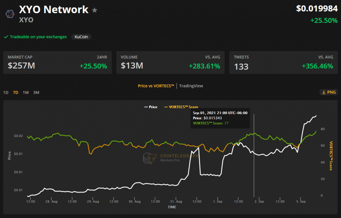Toggle the Price series in the legend
Viewport: 341px width, 218px height.
tap(151, 107)
